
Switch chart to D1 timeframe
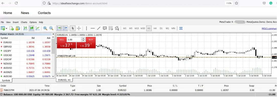tap(161, 28)
